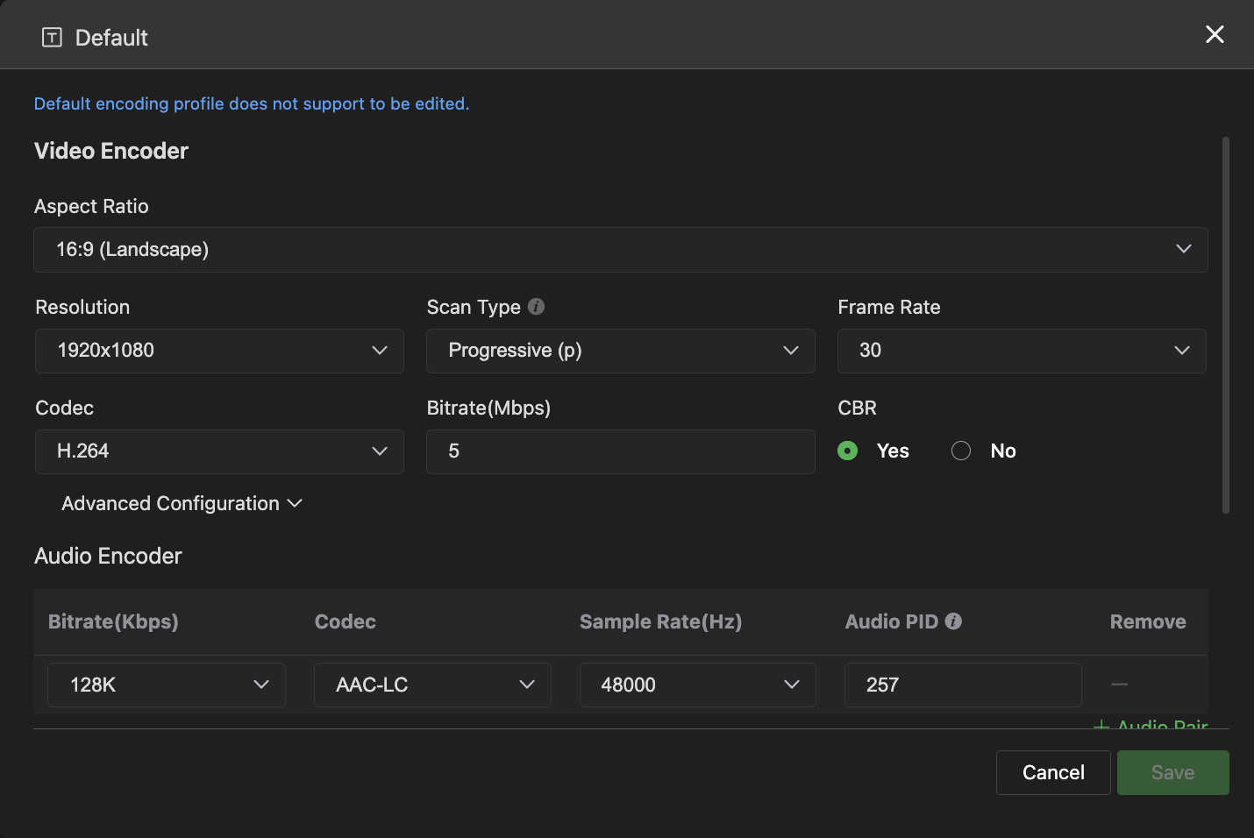Click the Cancel button

point(1053,772)
